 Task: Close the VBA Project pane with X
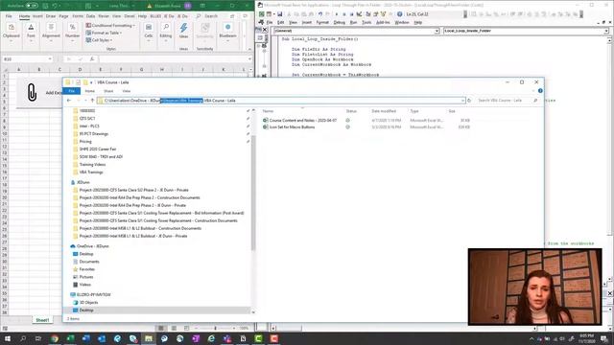(x=265, y=30)
